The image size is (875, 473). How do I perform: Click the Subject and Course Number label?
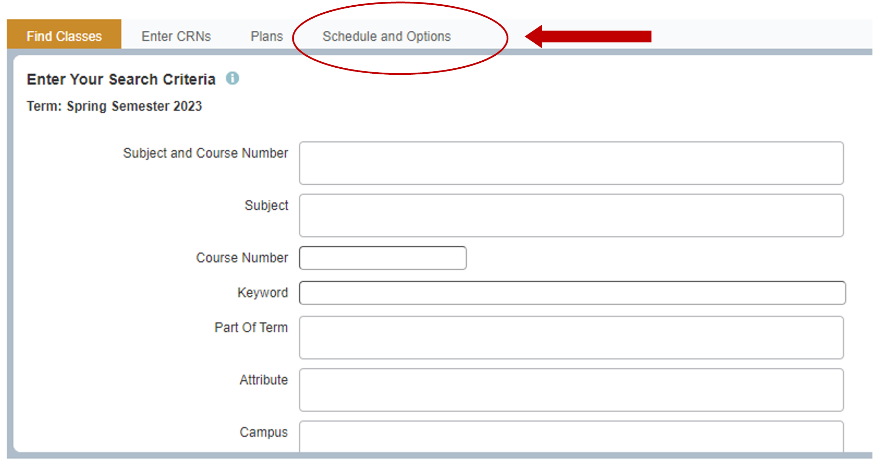205,153
